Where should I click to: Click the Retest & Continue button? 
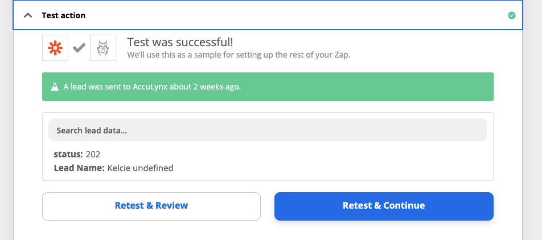pos(384,206)
